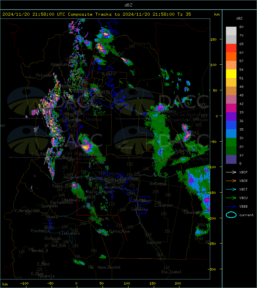Select the red 60–65 dBZ swatch
The image size is (257, 288).
pyautogui.click(x=231, y=48)
